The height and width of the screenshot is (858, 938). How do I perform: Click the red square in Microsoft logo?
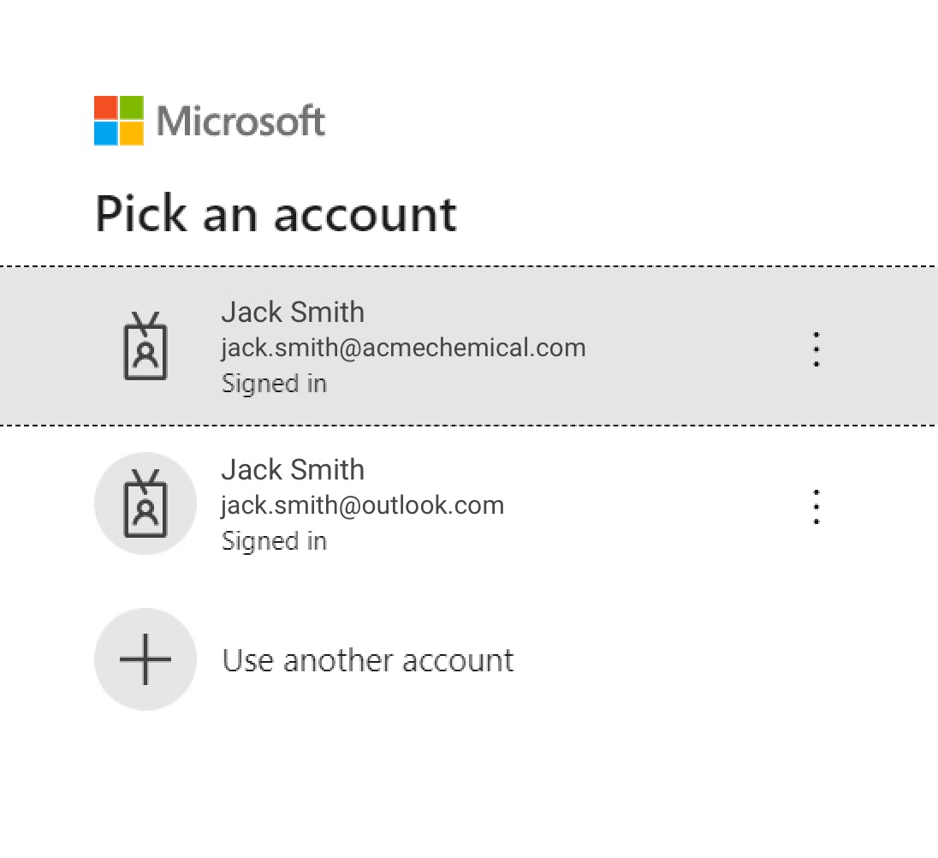point(106,108)
